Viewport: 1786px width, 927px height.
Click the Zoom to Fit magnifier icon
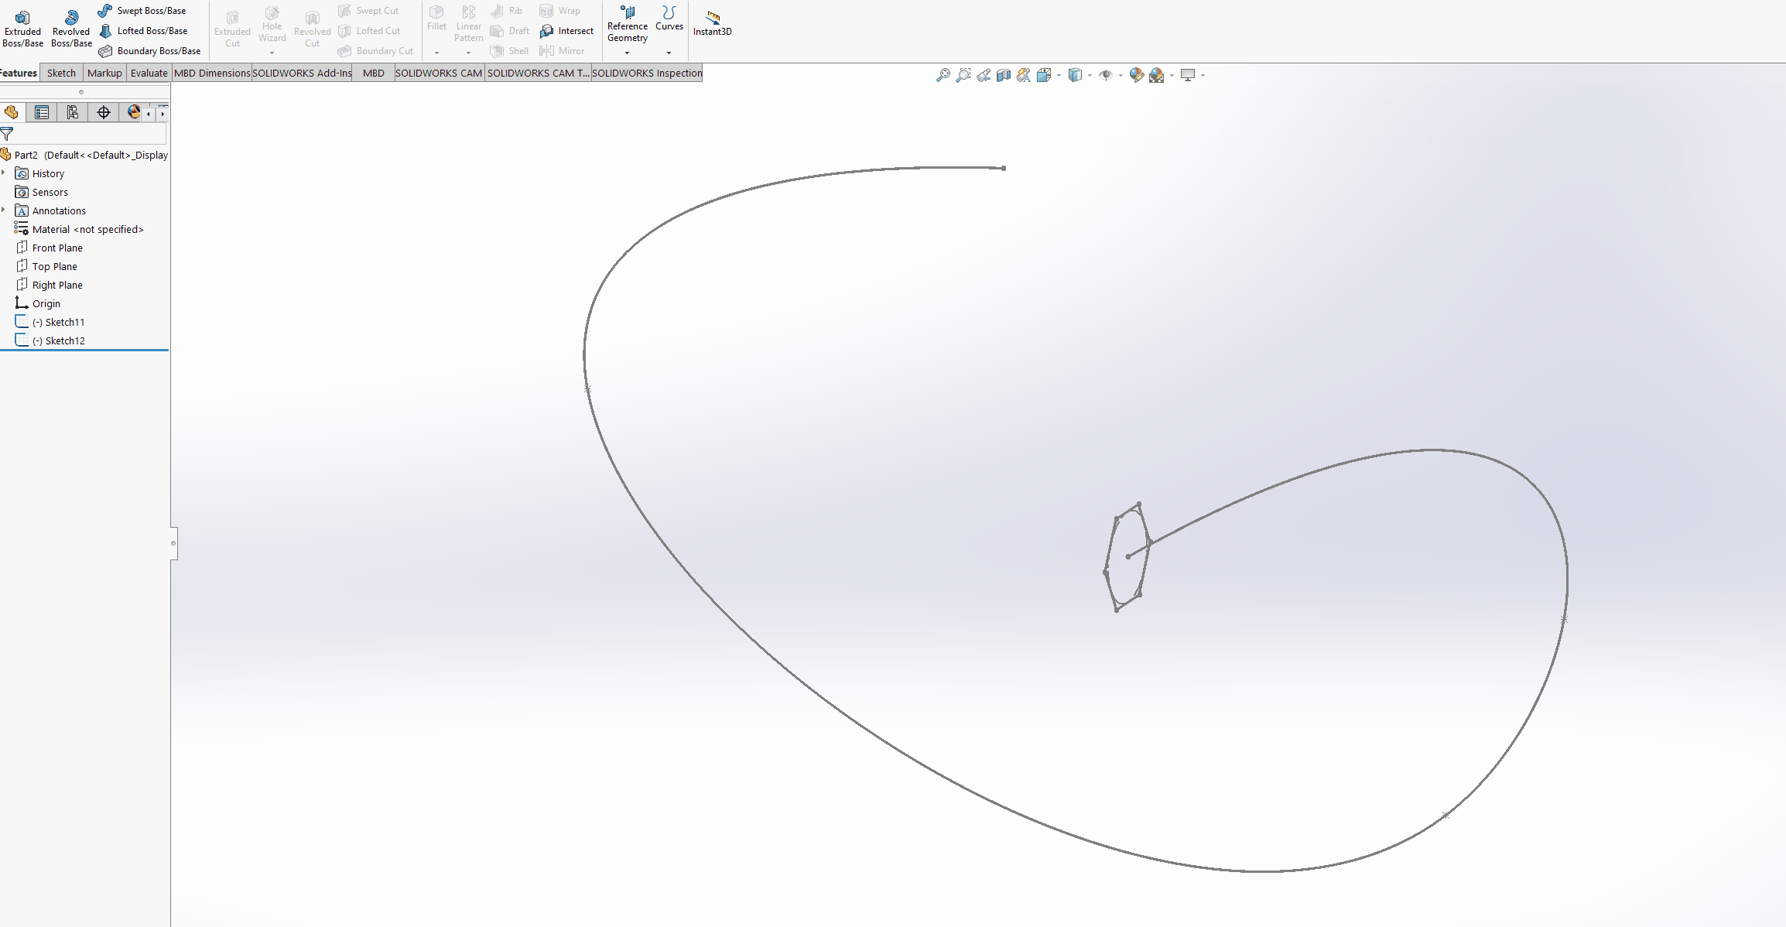click(x=943, y=75)
